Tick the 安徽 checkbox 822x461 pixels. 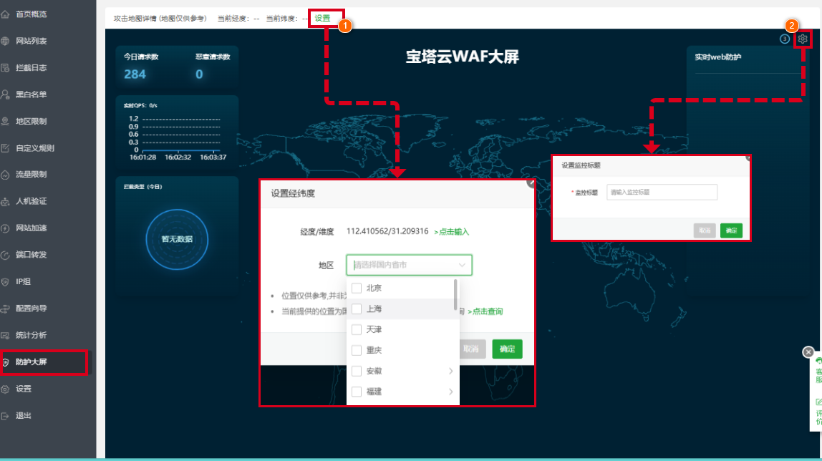(357, 371)
